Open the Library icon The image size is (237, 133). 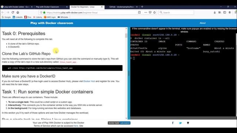(220, 13)
